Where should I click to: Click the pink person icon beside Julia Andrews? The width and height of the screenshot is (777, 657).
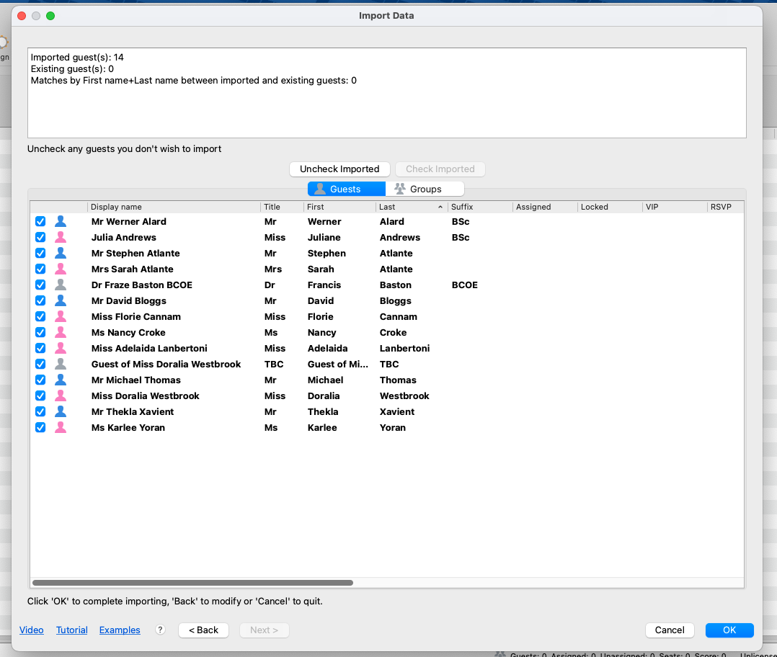coord(61,238)
